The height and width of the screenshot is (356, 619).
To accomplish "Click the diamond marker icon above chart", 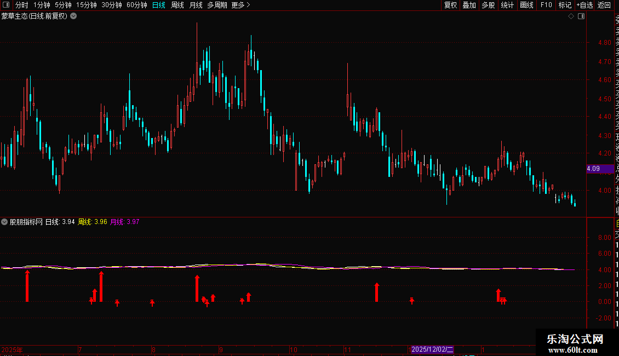I will [571, 16].
